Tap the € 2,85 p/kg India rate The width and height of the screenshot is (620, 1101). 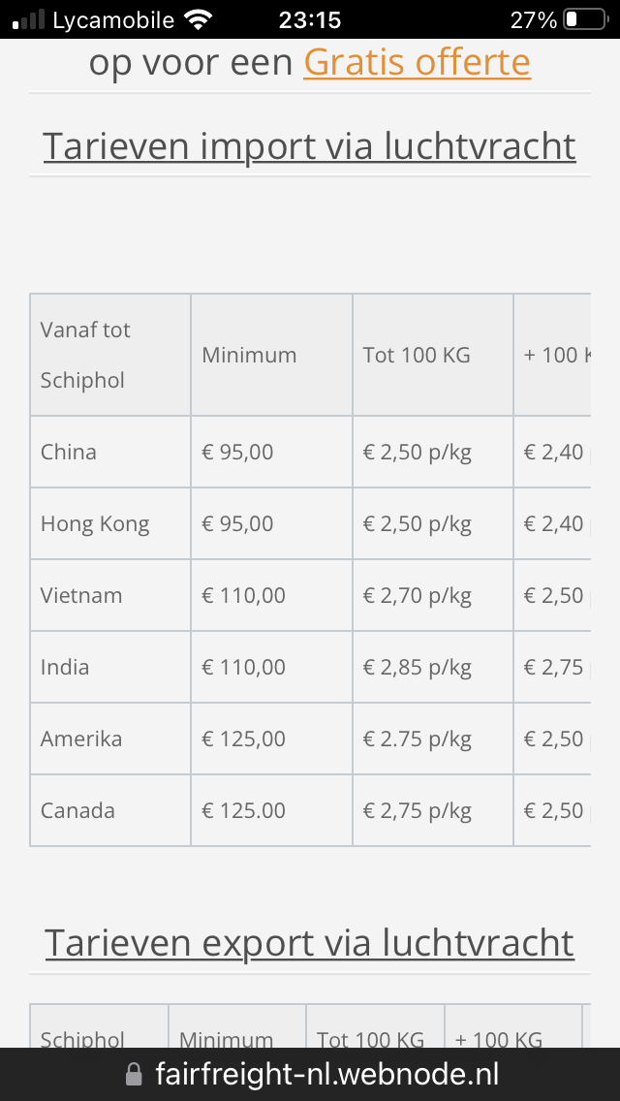coord(417,667)
